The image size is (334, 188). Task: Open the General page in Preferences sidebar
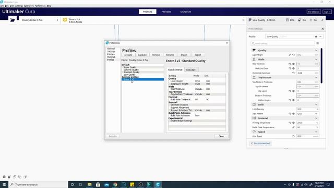111,49
